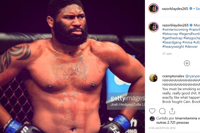This screenshot has width=200, height=133.
Task: Click the verified badge in the post header
Action: pyautogui.click(x=191, y=8)
